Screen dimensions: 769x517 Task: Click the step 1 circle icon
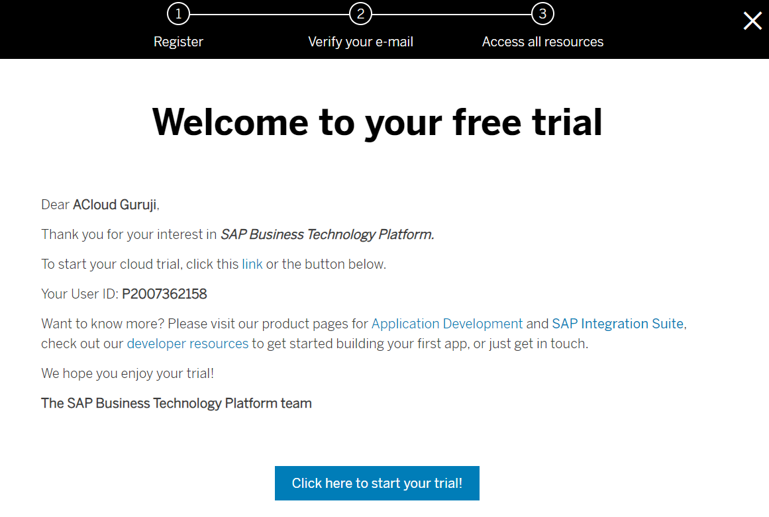[178, 13]
